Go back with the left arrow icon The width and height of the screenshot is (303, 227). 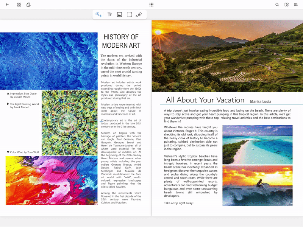(x=7, y=5)
